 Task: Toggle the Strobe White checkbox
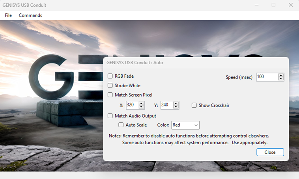pos(110,86)
